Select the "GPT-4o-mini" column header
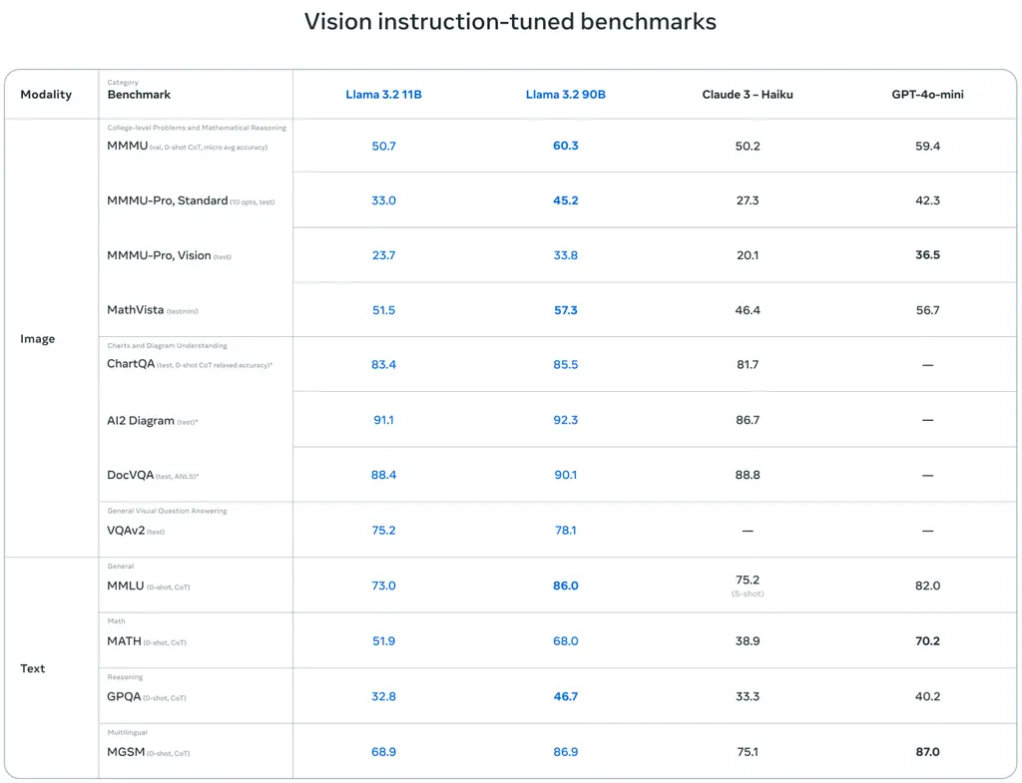Screen dimensions: 1022x783 click(927, 95)
